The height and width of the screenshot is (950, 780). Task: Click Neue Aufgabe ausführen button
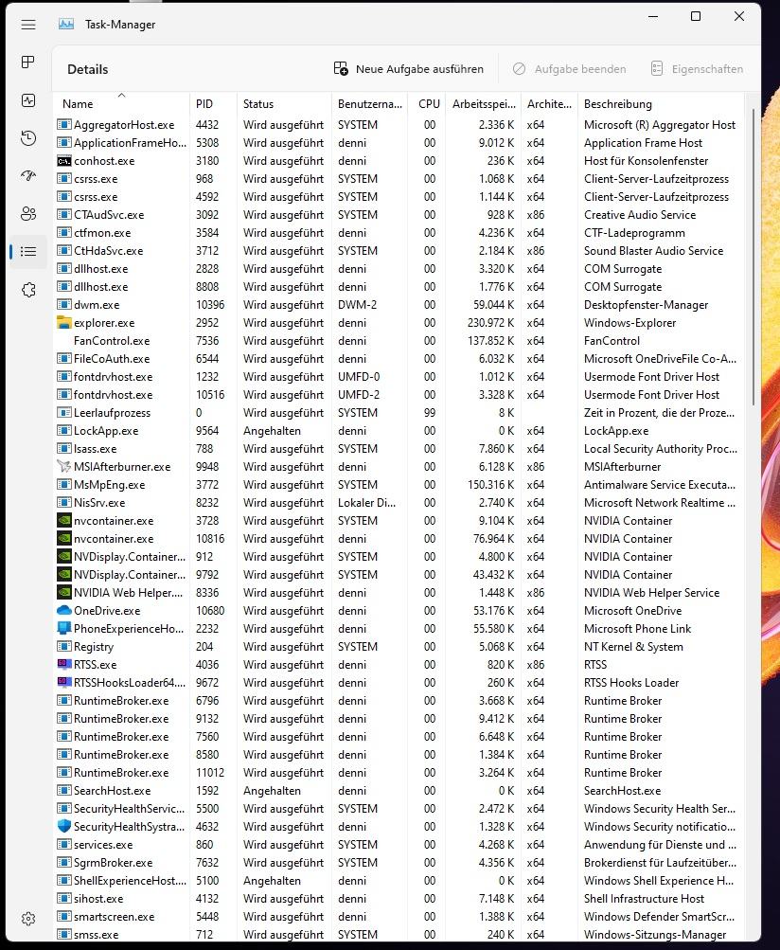(x=409, y=69)
